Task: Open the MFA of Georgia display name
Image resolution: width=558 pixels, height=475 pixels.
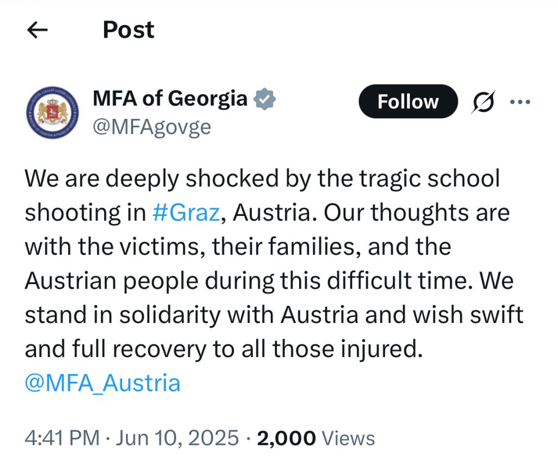Action: [x=170, y=98]
